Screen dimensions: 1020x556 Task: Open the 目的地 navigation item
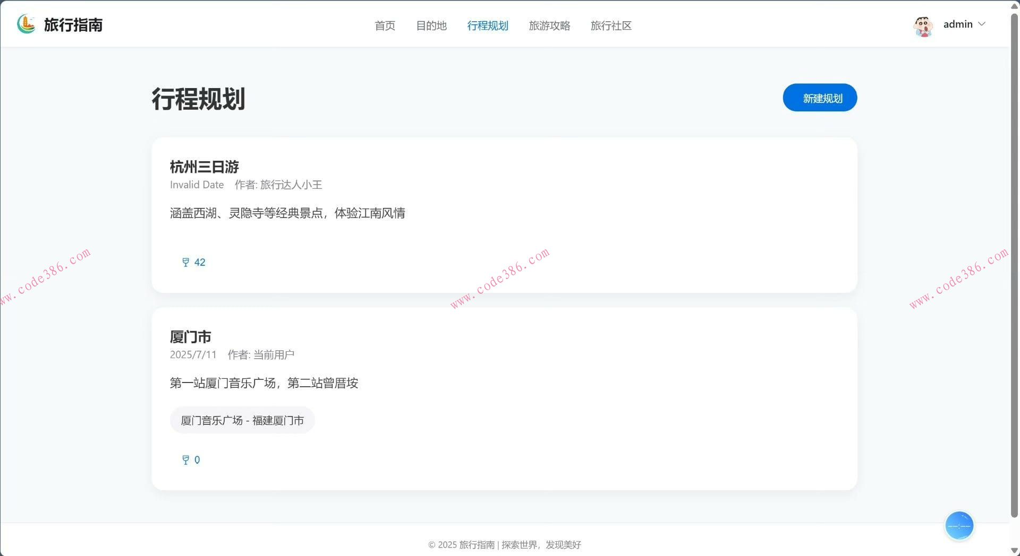click(x=431, y=25)
